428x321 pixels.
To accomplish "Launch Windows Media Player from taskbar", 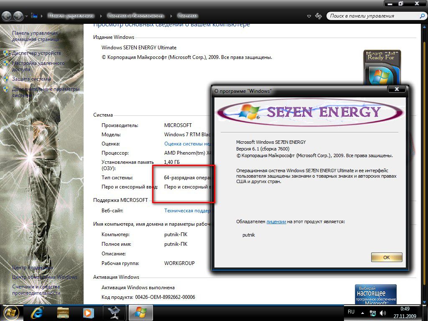I will pyautogui.click(x=88, y=313).
